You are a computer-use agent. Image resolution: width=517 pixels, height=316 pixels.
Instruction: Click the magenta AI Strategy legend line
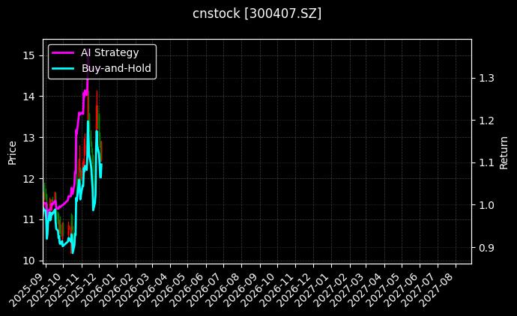click(x=63, y=52)
